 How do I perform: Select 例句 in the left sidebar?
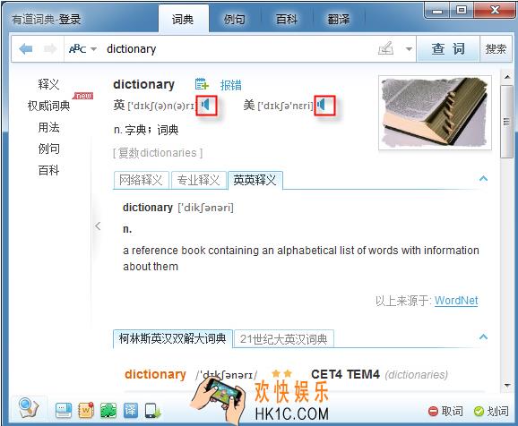[48, 149]
